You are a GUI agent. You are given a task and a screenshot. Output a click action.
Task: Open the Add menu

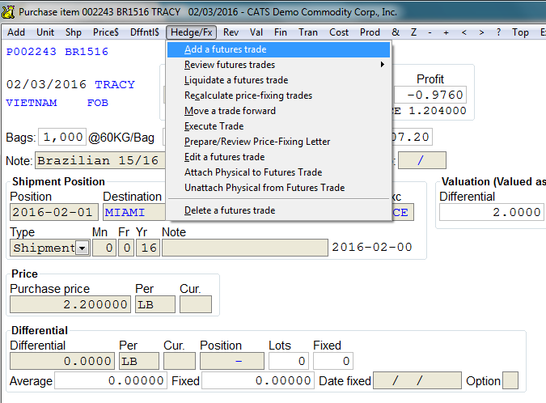coord(16,32)
